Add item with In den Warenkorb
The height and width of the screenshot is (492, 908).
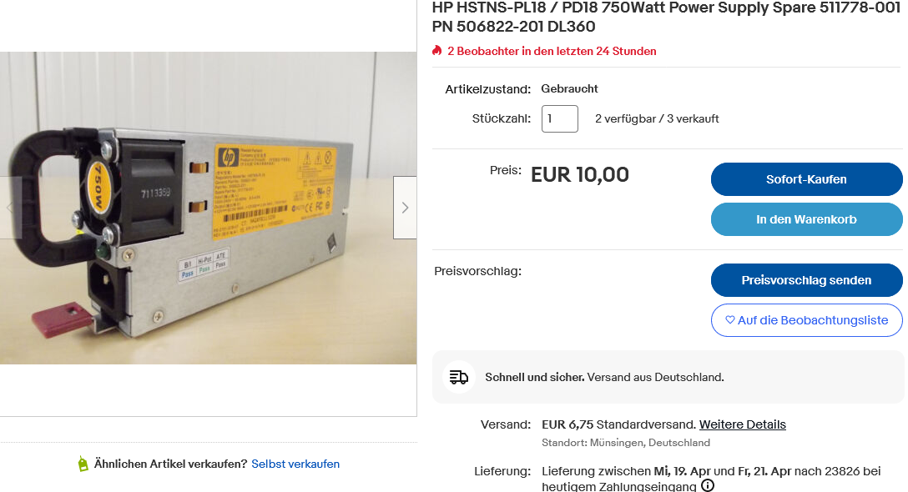[806, 219]
